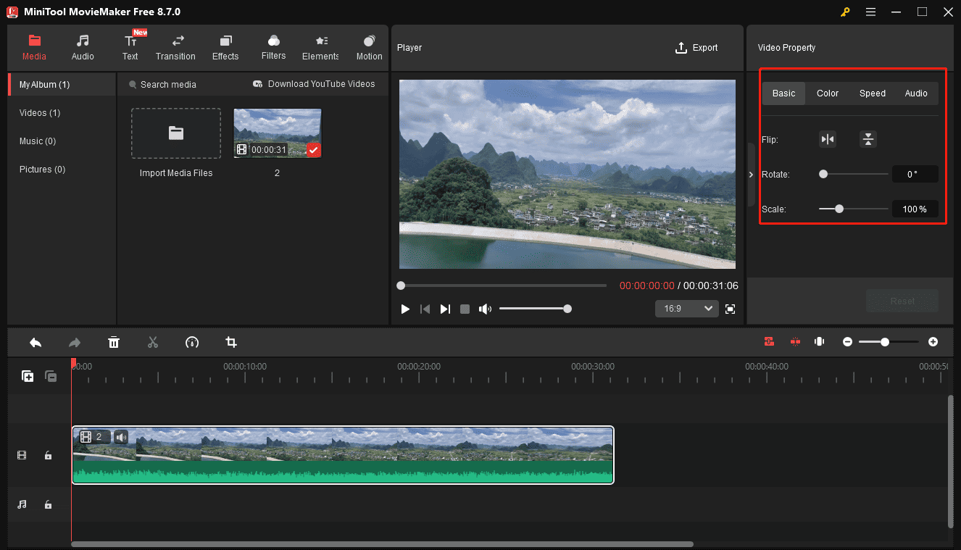Select the video thumbnail named 2
The height and width of the screenshot is (550, 961).
point(277,133)
